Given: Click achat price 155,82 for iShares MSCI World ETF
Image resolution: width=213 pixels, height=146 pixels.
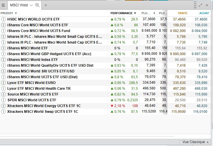Looking at the screenshot, I should 202,48.
